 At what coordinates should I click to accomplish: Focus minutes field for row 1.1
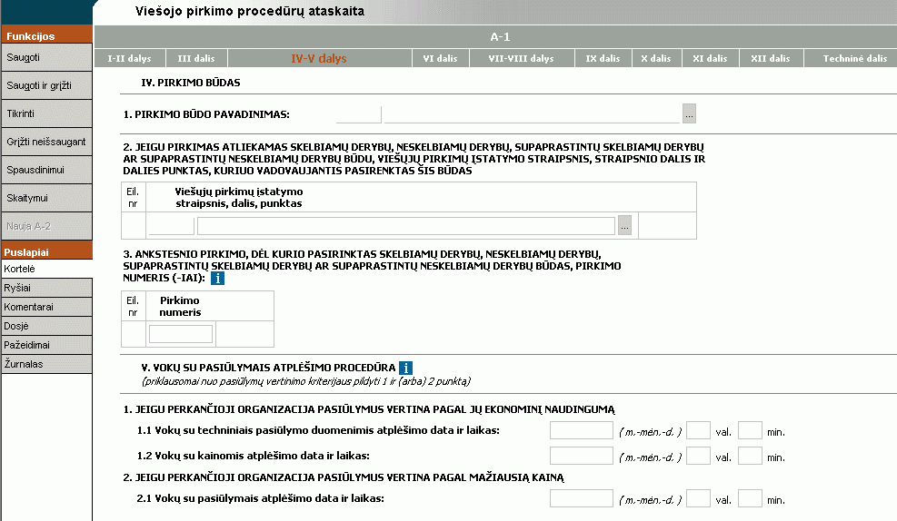(750, 430)
